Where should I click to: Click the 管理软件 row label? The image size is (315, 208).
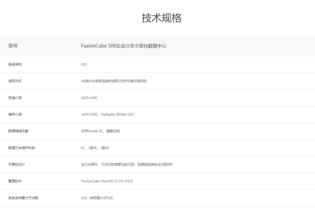(x=15, y=181)
